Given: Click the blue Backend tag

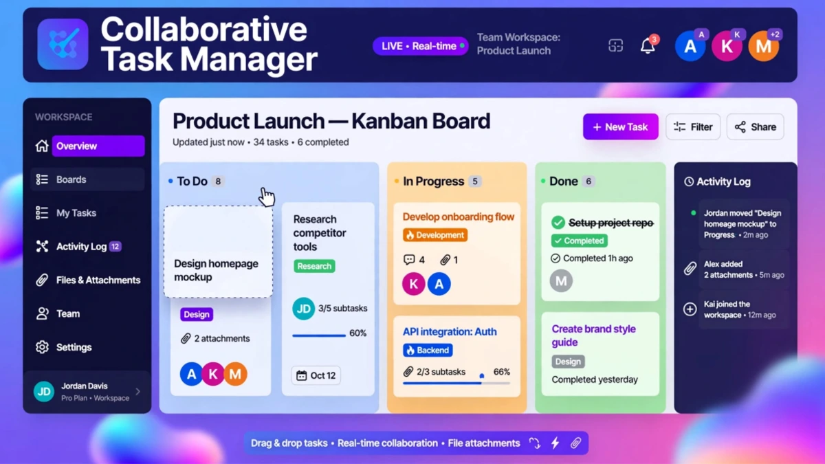Looking at the screenshot, I should click(x=428, y=350).
